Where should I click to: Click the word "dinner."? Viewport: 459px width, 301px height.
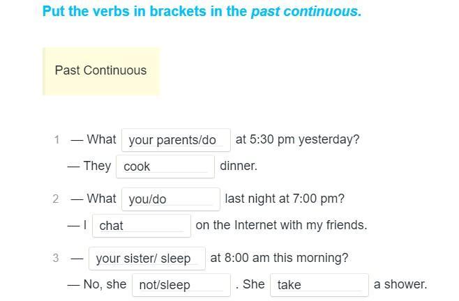(239, 166)
